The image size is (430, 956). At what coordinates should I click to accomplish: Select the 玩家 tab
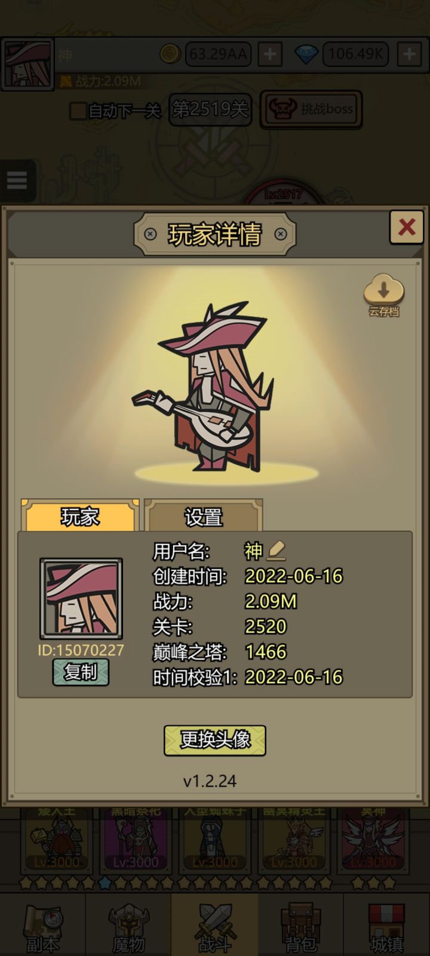[80, 516]
